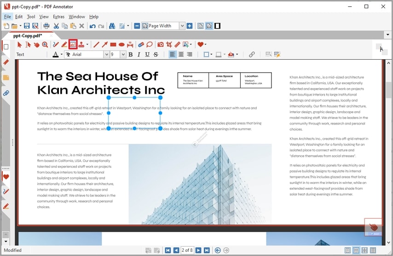
Task: Expand the Open file dropdown arrow
Action: tap(20, 26)
